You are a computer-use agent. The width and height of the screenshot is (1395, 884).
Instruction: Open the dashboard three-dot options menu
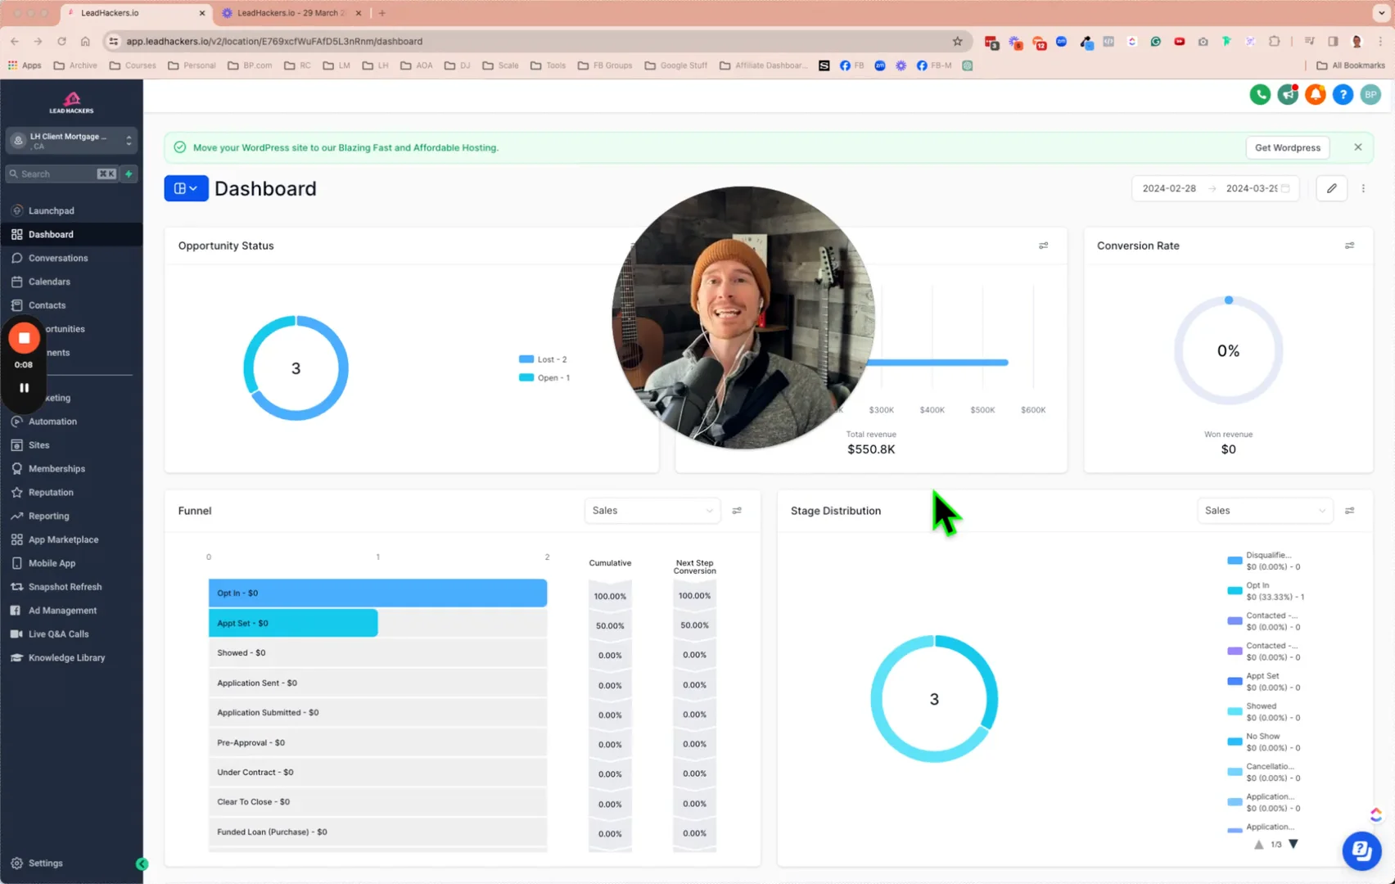point(1363,188)
